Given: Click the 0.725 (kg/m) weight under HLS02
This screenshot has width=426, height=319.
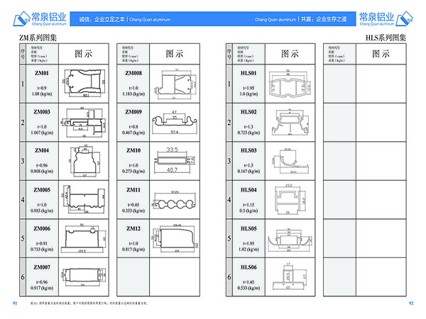Looking at the screenshot, I should coord(248,133).
